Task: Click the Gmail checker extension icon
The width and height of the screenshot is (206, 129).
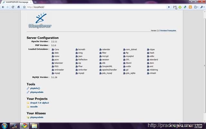Action: (175, 7)
